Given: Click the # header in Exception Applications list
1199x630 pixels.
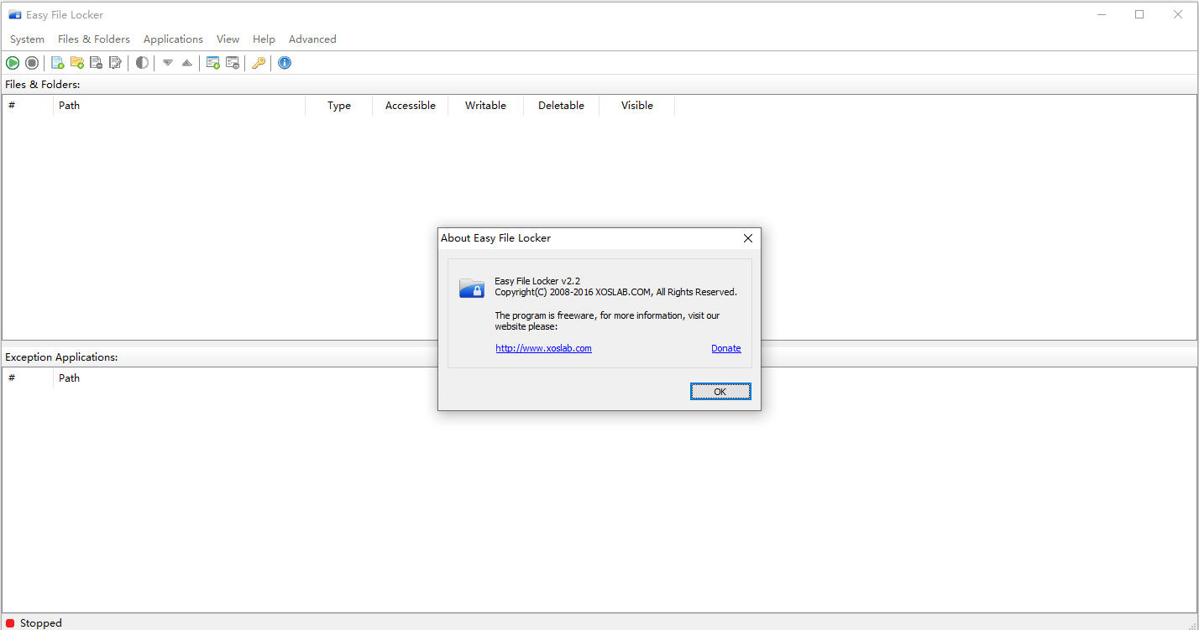Looking at the screenshot, I should 29,378.
